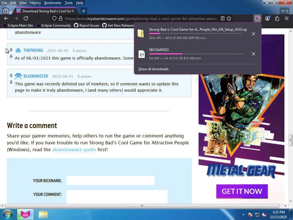Open the abandonware guide link
The width and height of the screenshot is (293, 220).
pyautogui.click(x=74, y=150)
